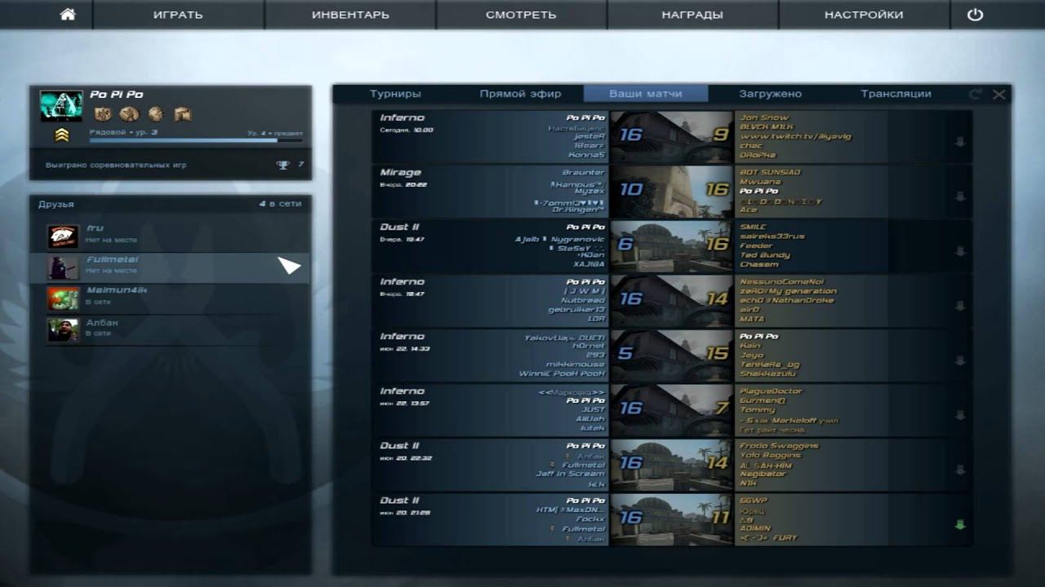Viewport: 1045px width, 587px height.
Task: Switch to the Трансляции tab
Action: (x=896, y=94)
